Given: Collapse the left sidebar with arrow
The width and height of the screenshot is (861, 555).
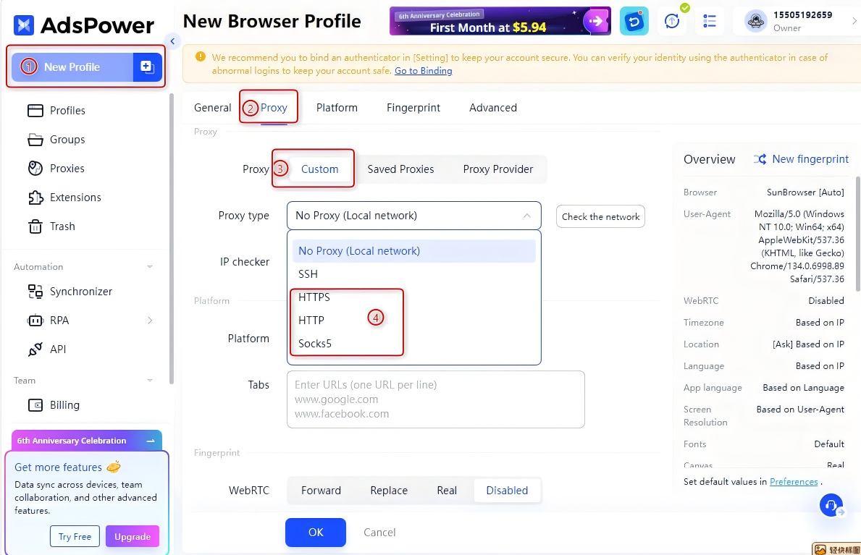Looking at the screenshot, I should coord(172,41).
